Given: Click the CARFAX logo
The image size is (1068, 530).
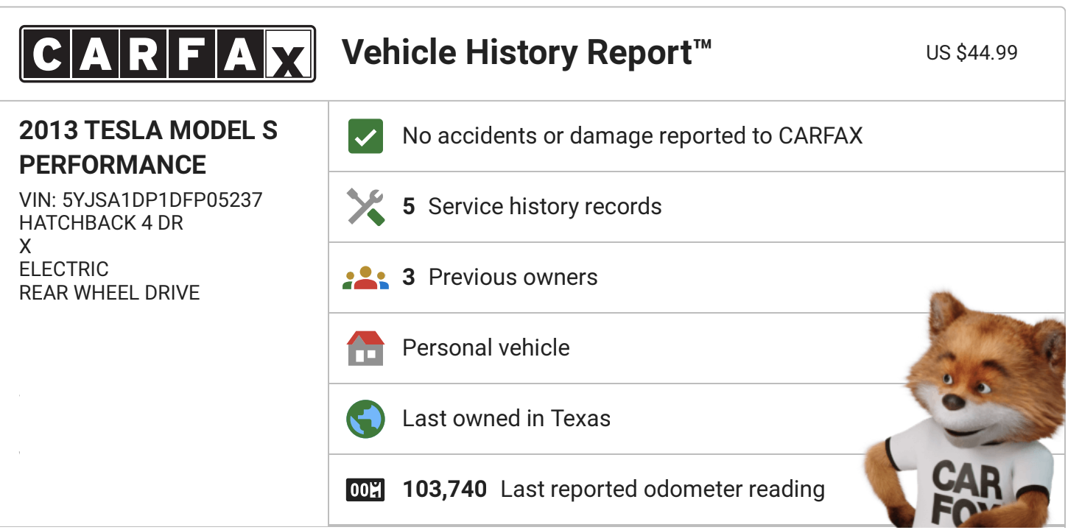Looking at the screenshot, I should 167,54.
